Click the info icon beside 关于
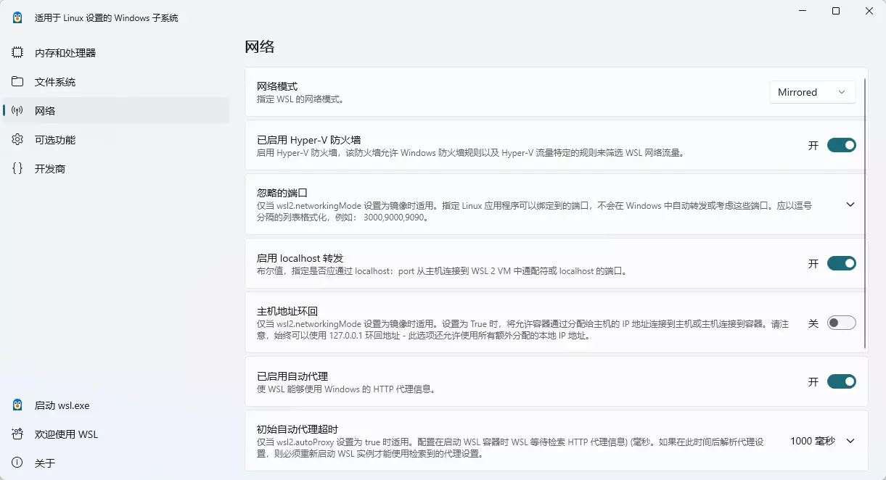 click(x=17, y=463)
